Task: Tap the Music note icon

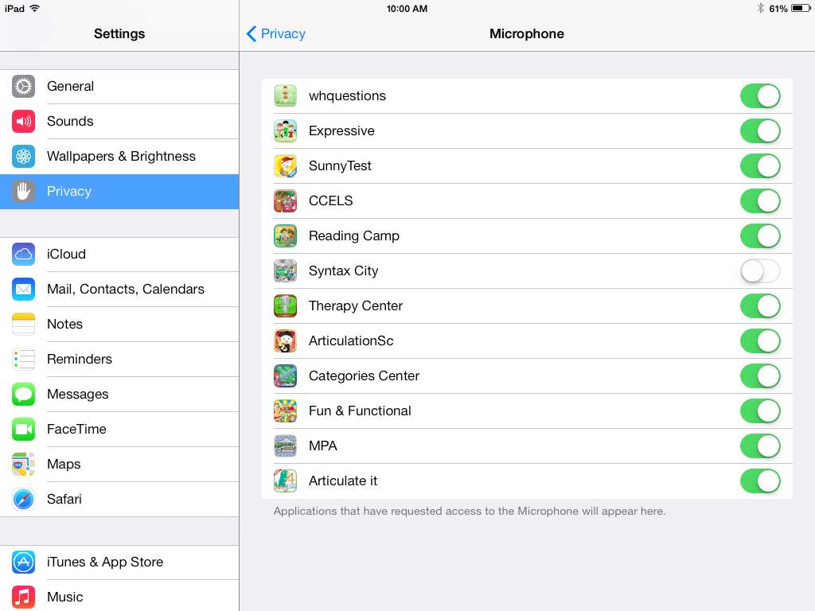Action: (x=23, y=597)
